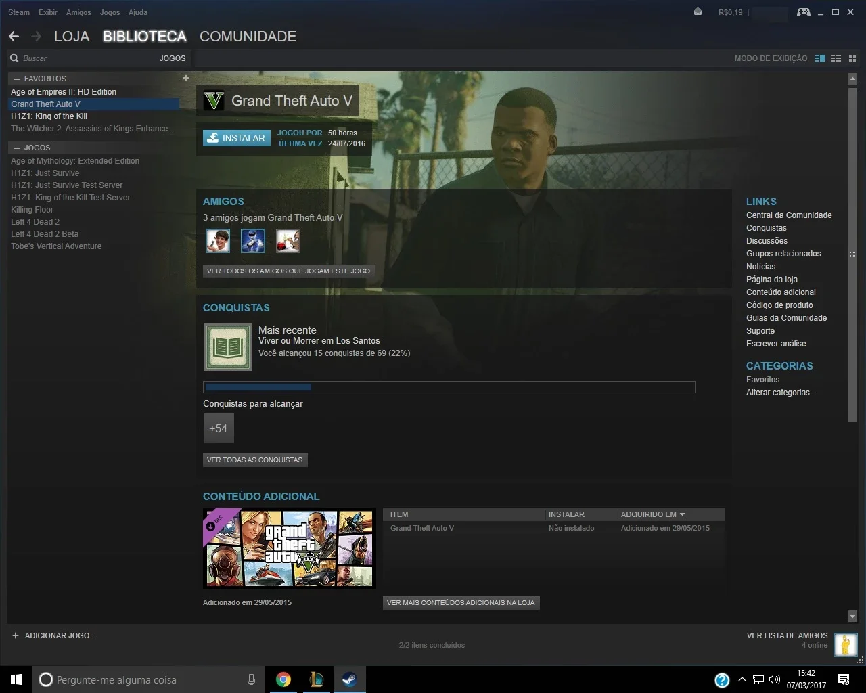Click Escrever análise link
The image size is (866, 693).
[776, 344]
